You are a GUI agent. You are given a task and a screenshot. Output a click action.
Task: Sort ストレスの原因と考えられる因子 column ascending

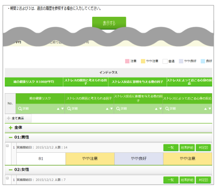pos(107,109)
